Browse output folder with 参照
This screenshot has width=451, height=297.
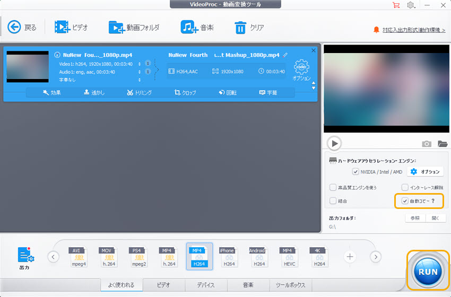415,218
